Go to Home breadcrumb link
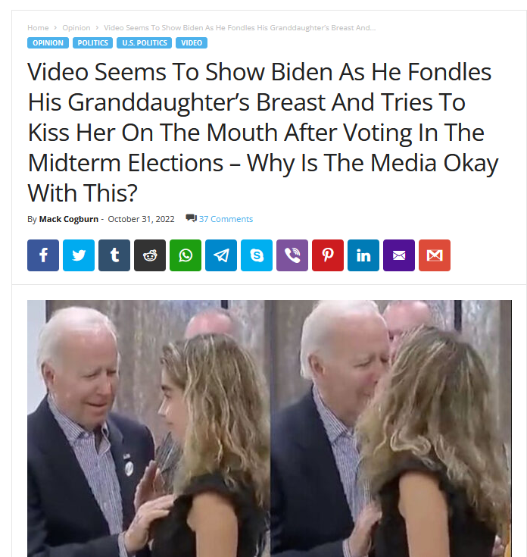 point(38,28)
